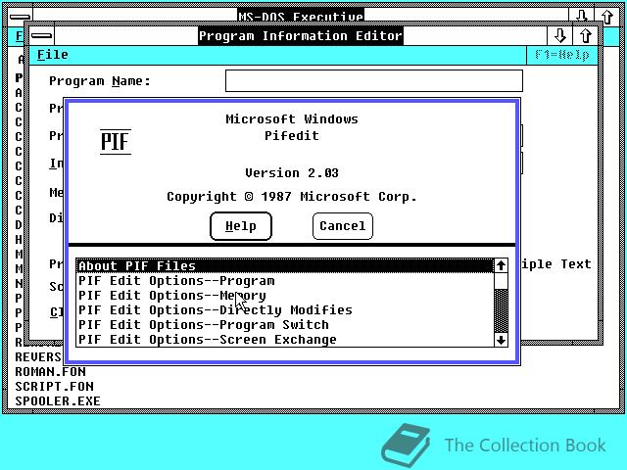Click the Cancel button in About dialog
Screen dimensions: 627x470
click(x=343, y=226)
